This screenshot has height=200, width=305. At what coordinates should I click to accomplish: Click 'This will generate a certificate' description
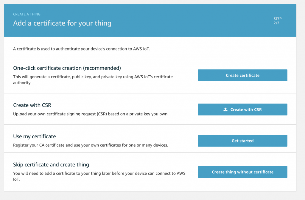pos(93,80)
